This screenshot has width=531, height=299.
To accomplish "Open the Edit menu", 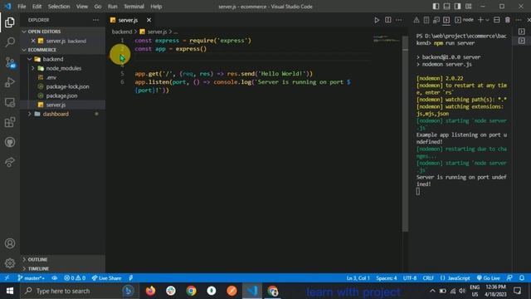I will 37,7.
